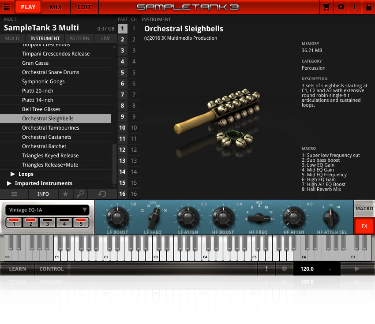The image size is (375, 324).
Task: Toggle FX slot 1
Action: pos(14,222)
